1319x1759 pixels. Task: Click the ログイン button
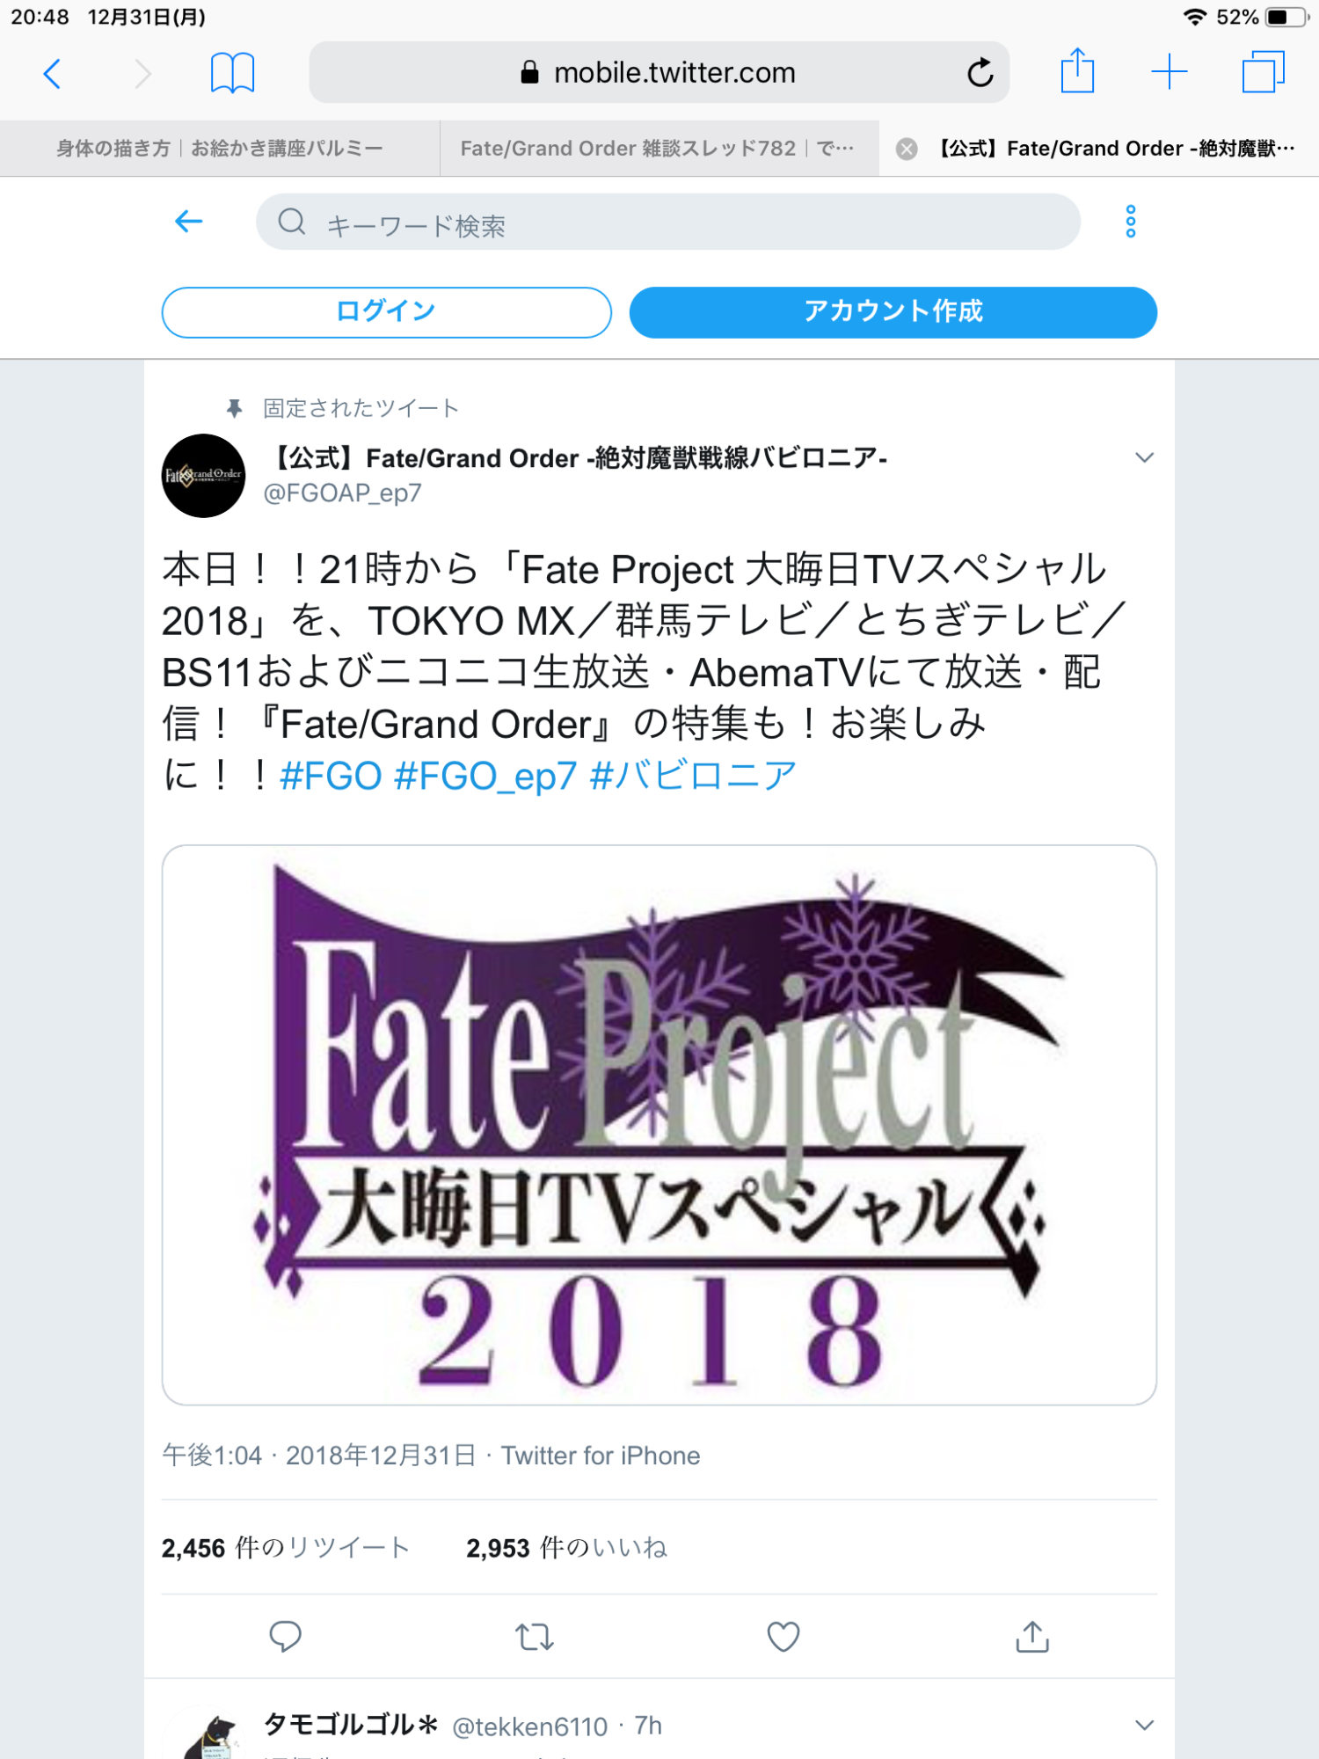[387, 312]
